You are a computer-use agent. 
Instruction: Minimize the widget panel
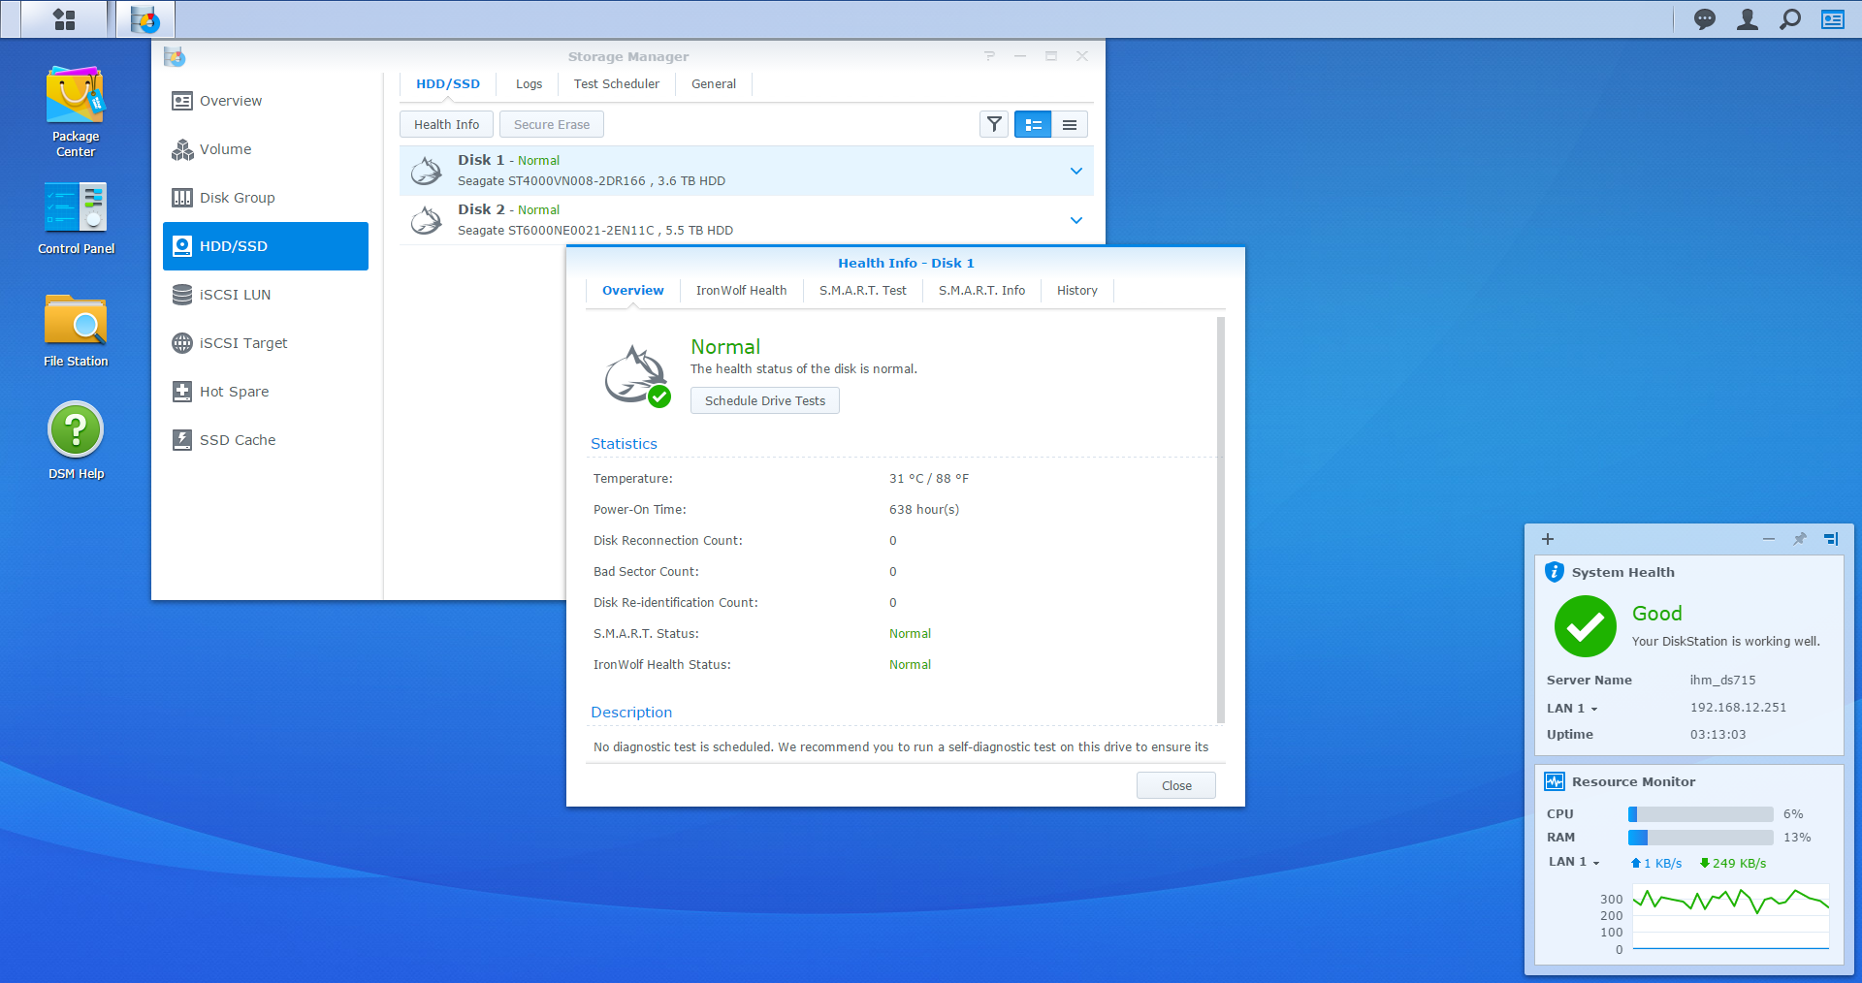(x=1769, y=539)
